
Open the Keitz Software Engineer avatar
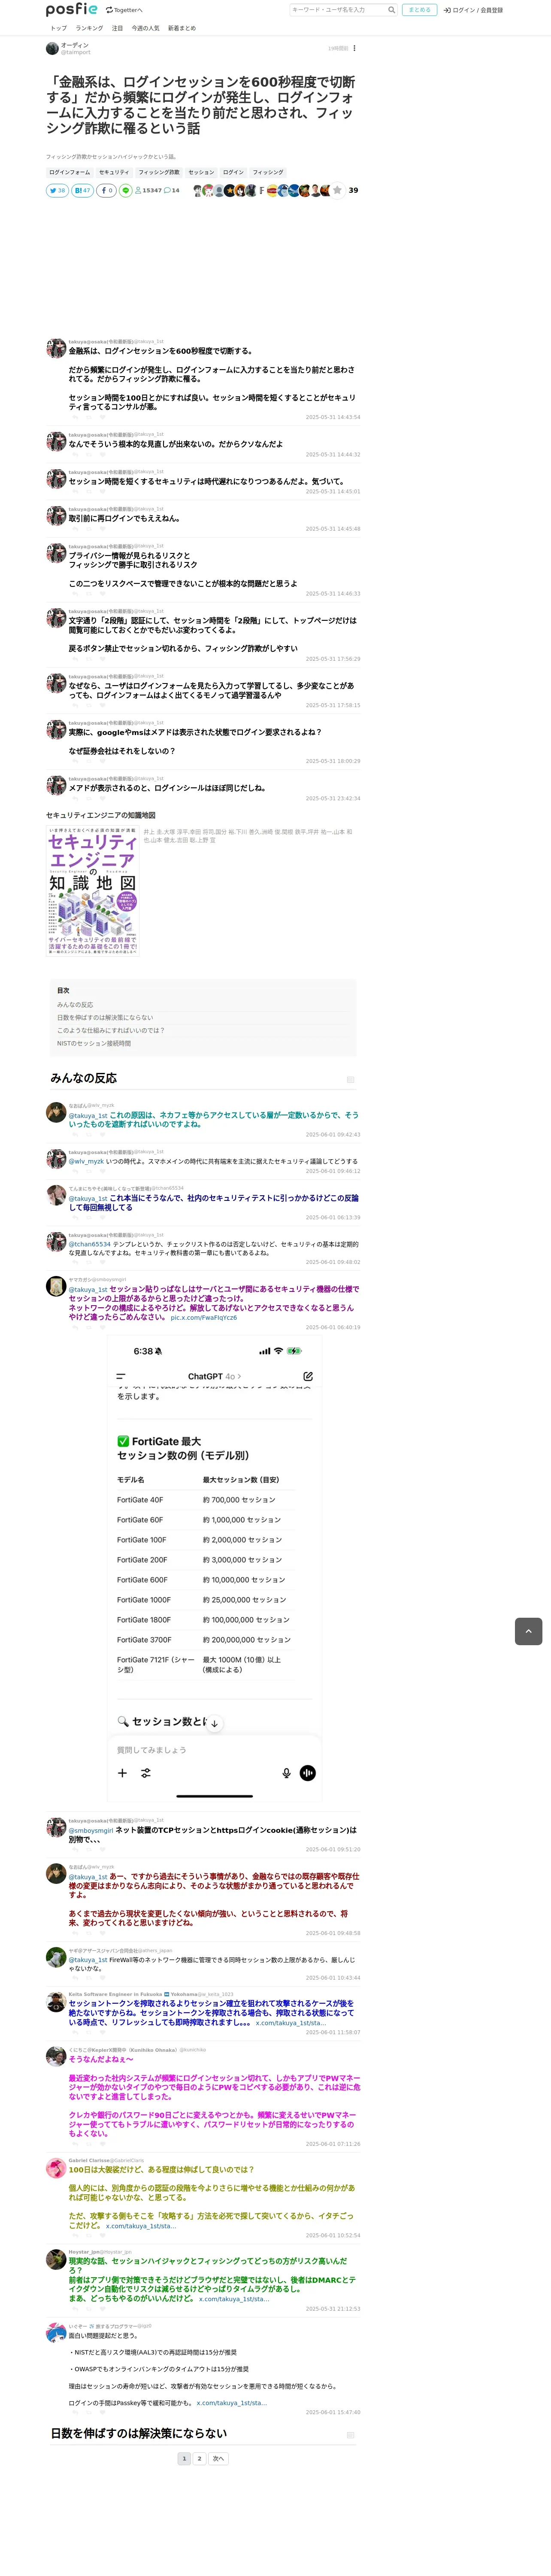56,2002
